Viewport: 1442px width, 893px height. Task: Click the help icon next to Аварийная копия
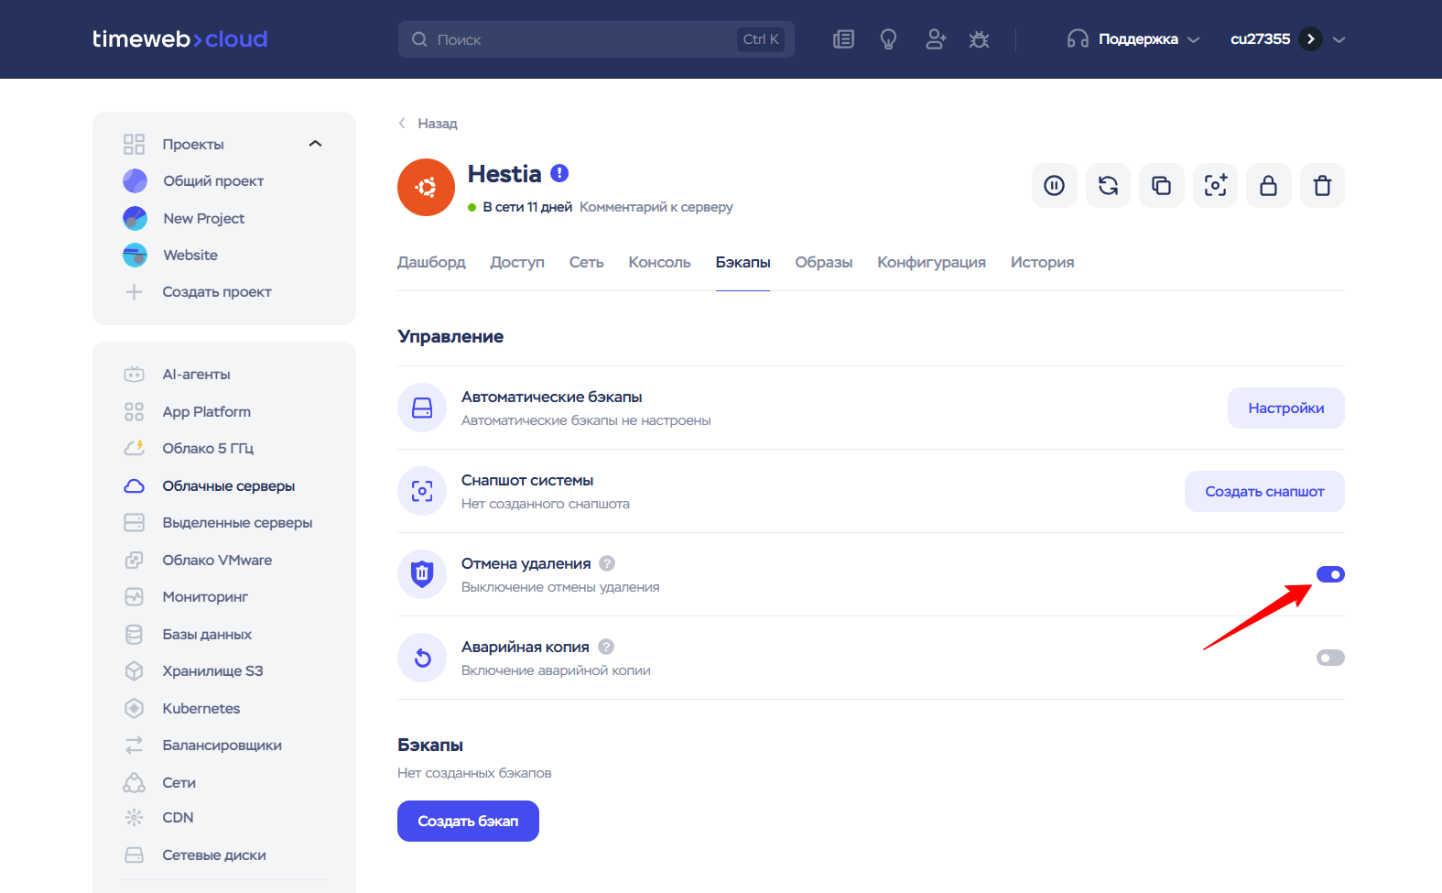606,647
